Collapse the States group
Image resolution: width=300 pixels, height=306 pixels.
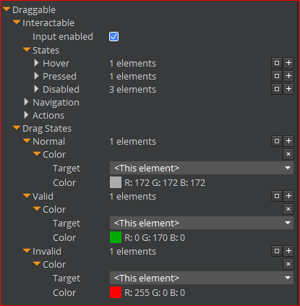27,50
